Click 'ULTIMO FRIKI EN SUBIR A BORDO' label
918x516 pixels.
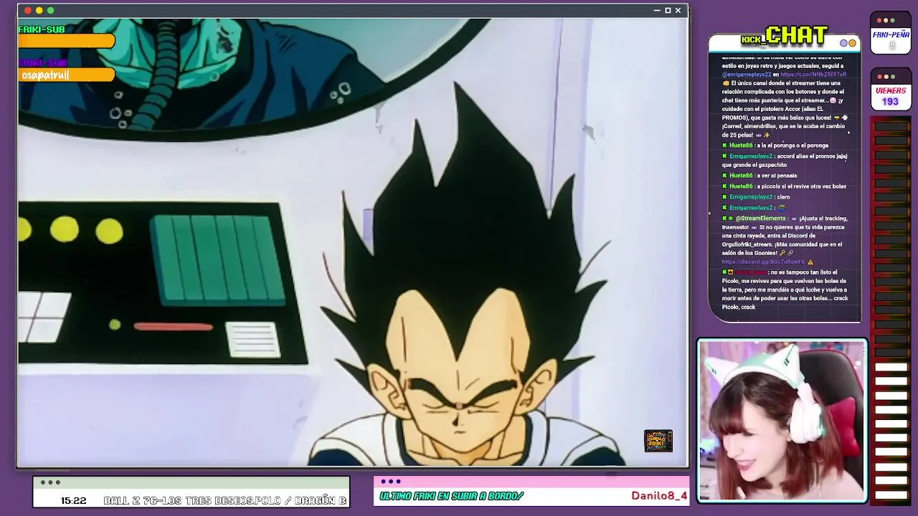452,496
